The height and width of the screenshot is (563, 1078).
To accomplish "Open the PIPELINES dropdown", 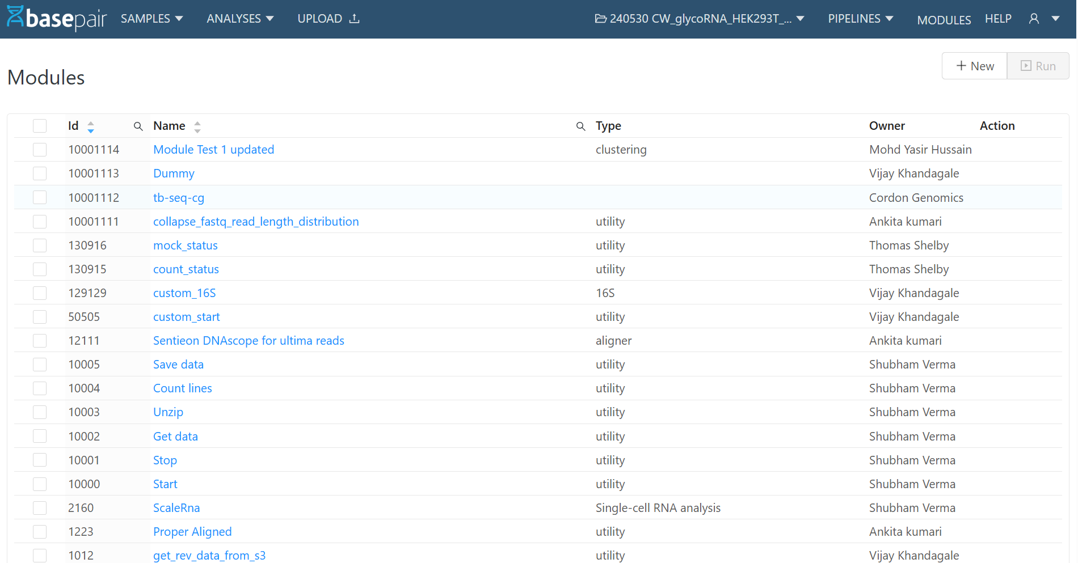I will [860, 18].
